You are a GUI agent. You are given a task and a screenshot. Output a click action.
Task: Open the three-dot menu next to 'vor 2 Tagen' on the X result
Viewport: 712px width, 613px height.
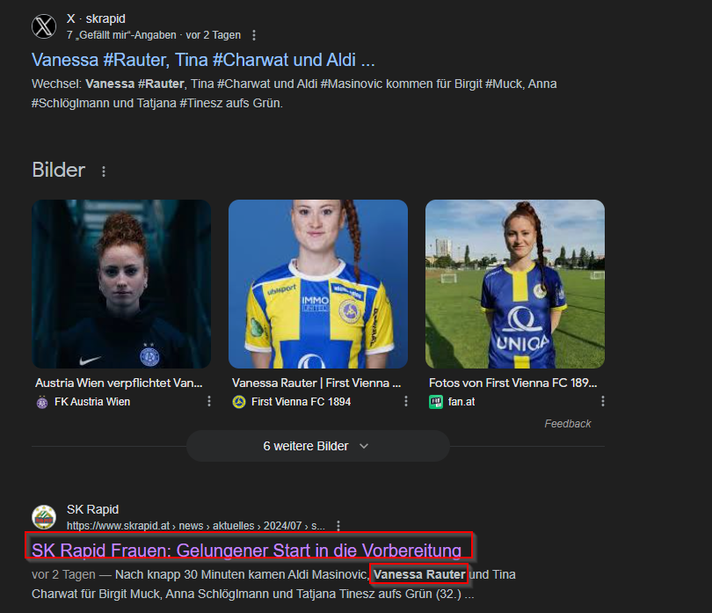tap(254, 35)
